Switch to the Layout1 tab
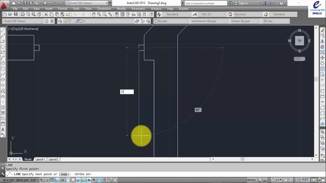The width and height of the screenshot is (326, 183). pyautogui.click(x=40, y=159)
